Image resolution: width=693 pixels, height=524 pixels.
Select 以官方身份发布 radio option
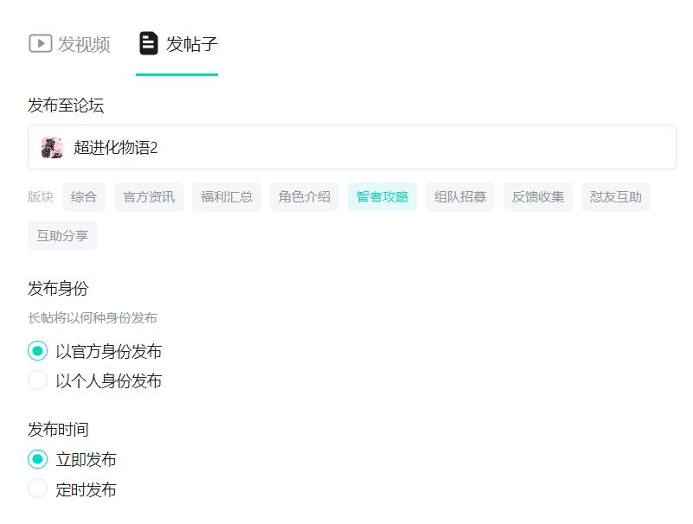(x=37, y=351)
